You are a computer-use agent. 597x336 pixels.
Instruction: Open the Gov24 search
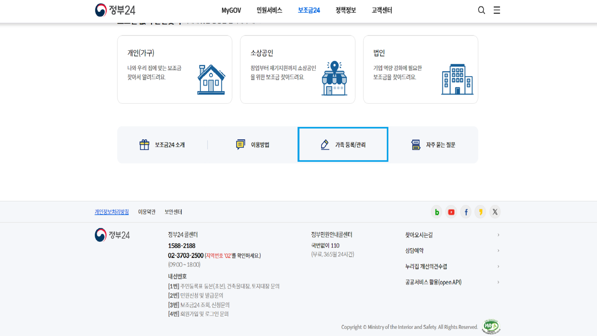coord(481,10)
